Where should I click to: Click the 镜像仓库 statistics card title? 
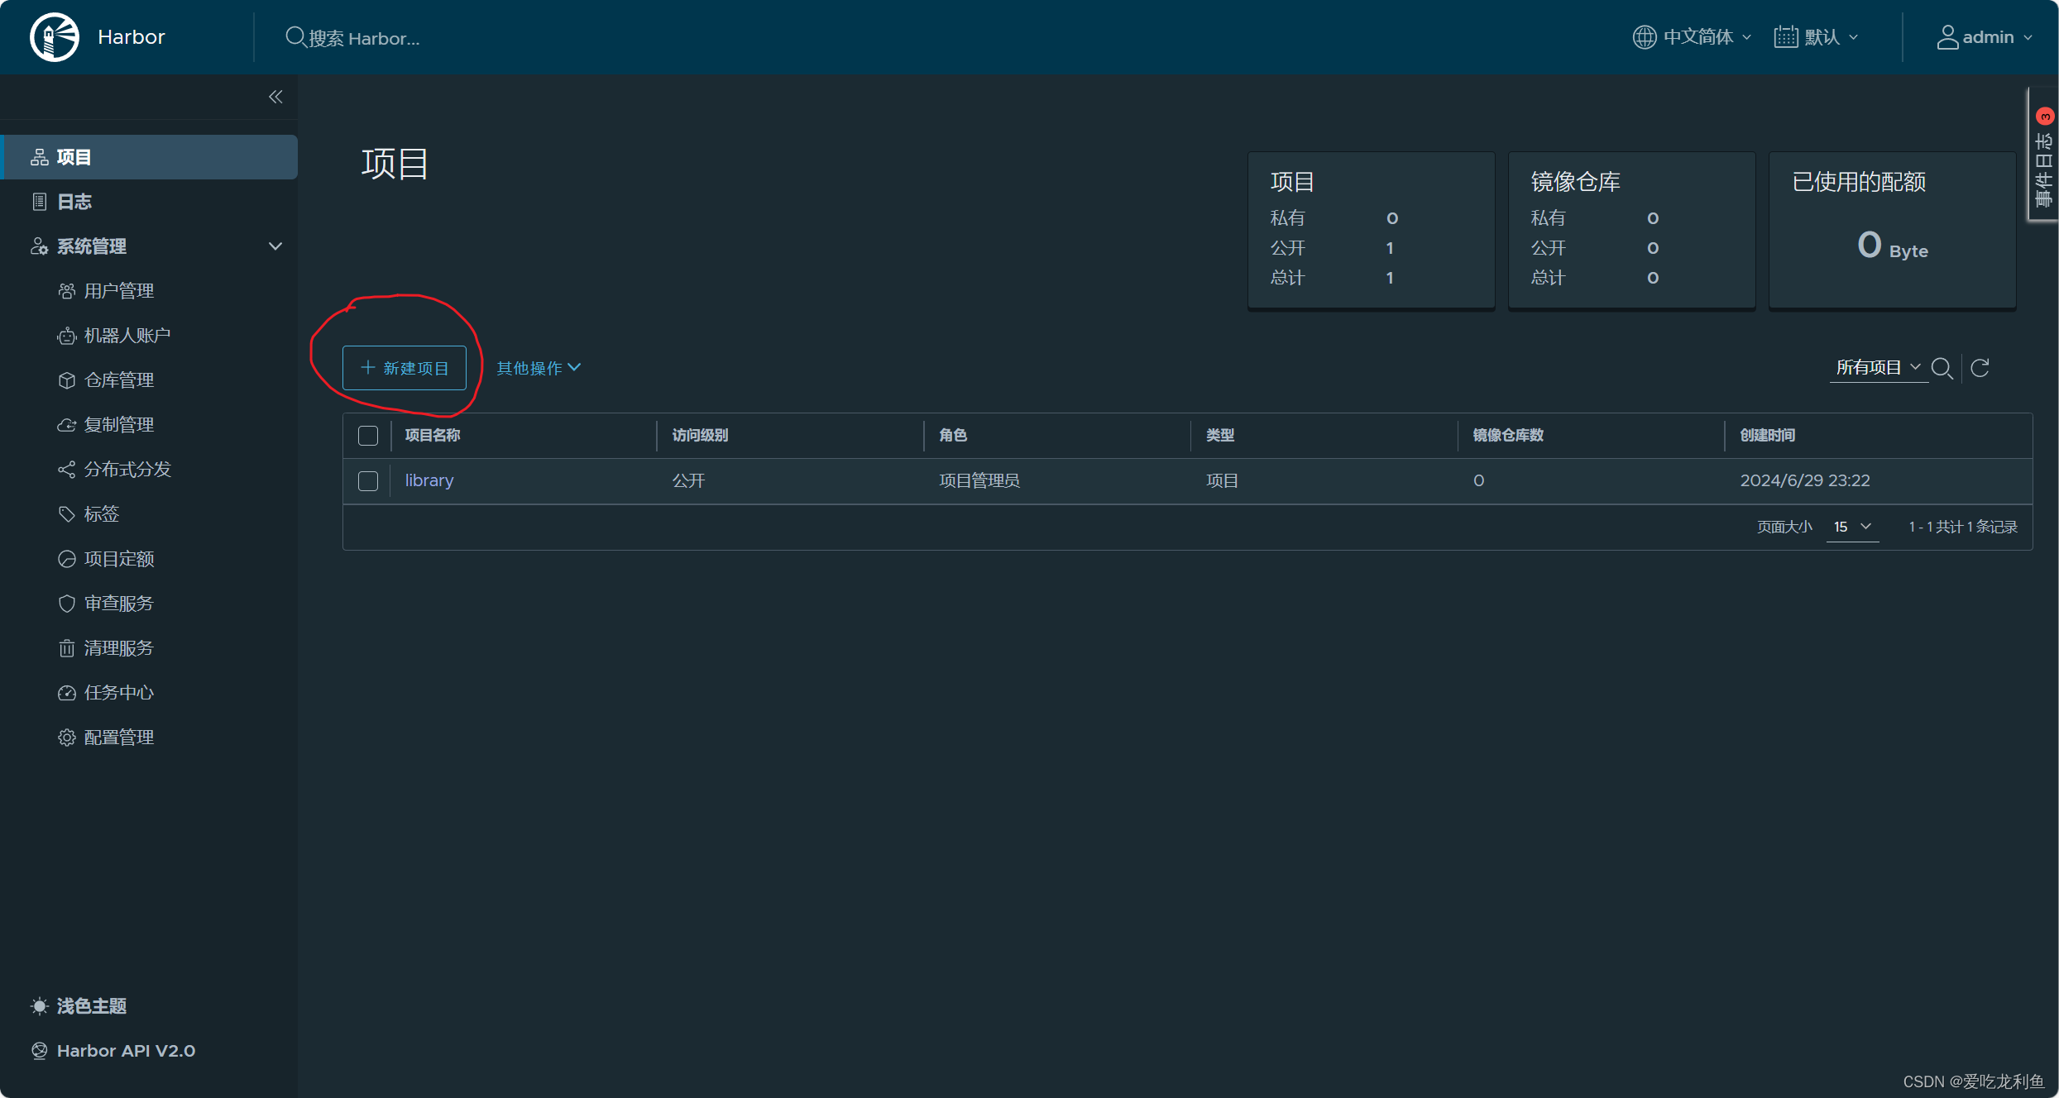1576,182
